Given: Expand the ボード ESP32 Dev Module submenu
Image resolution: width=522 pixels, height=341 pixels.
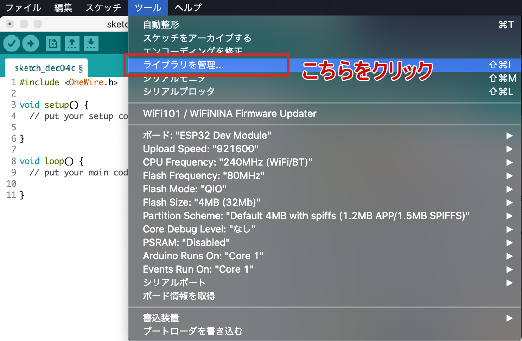Looking at the screenshot, I should tap(207, 135).
